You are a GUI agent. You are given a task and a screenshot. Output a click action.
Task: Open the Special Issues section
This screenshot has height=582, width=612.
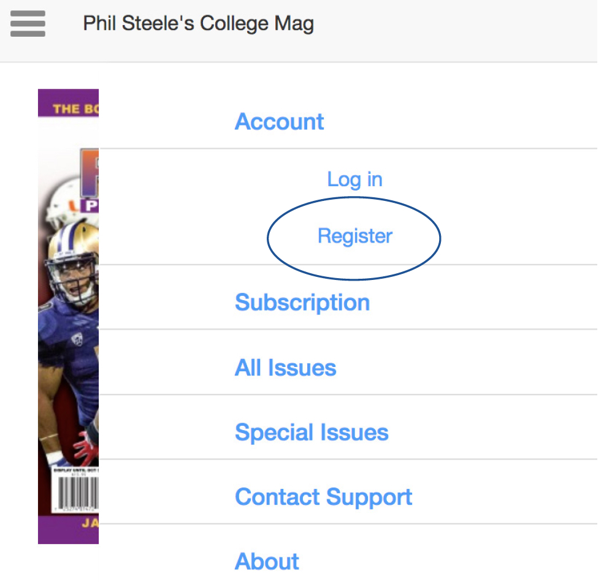tap(312, 432)
